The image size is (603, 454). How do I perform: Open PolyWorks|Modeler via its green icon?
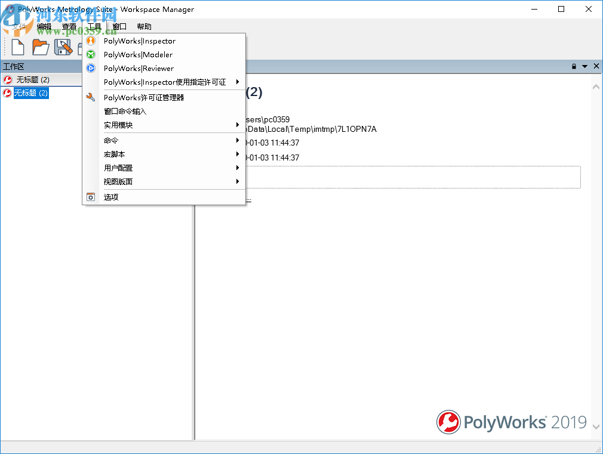tap(90, 54)
